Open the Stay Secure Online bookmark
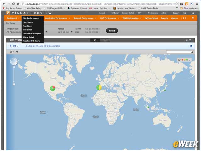Viewport: 201px width, 151px height. click(12, 8)
